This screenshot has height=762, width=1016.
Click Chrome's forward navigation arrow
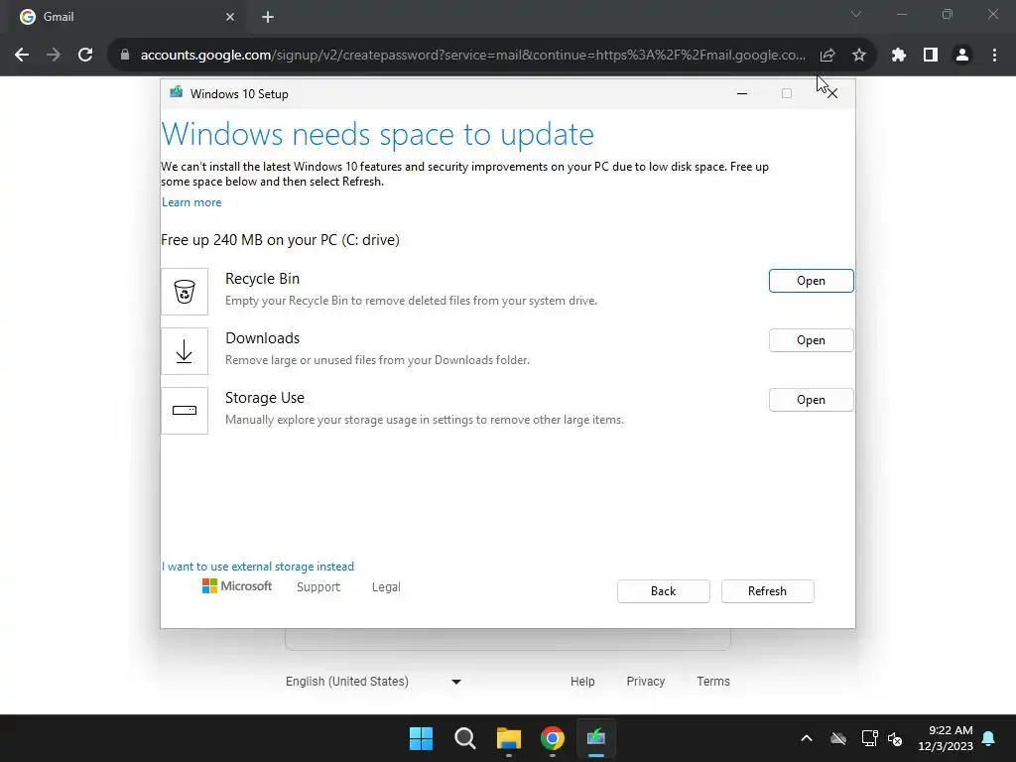coord(54,56)
